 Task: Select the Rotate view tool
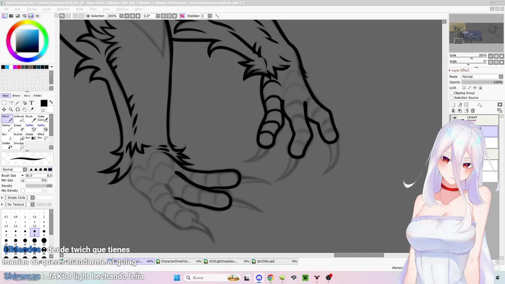tap(18, 110)
